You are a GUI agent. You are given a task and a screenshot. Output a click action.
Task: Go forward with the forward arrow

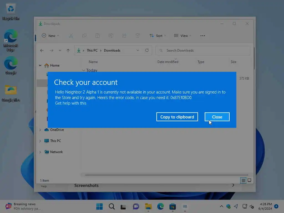point(52,50)
